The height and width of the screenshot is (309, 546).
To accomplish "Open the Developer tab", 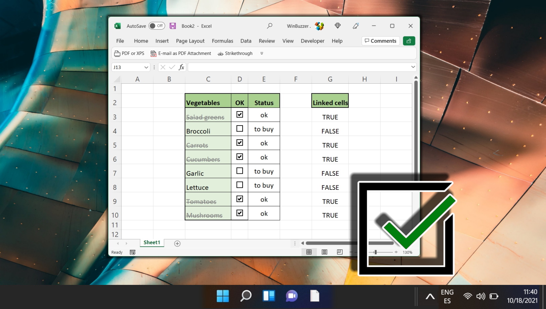I will coord(312,41).
